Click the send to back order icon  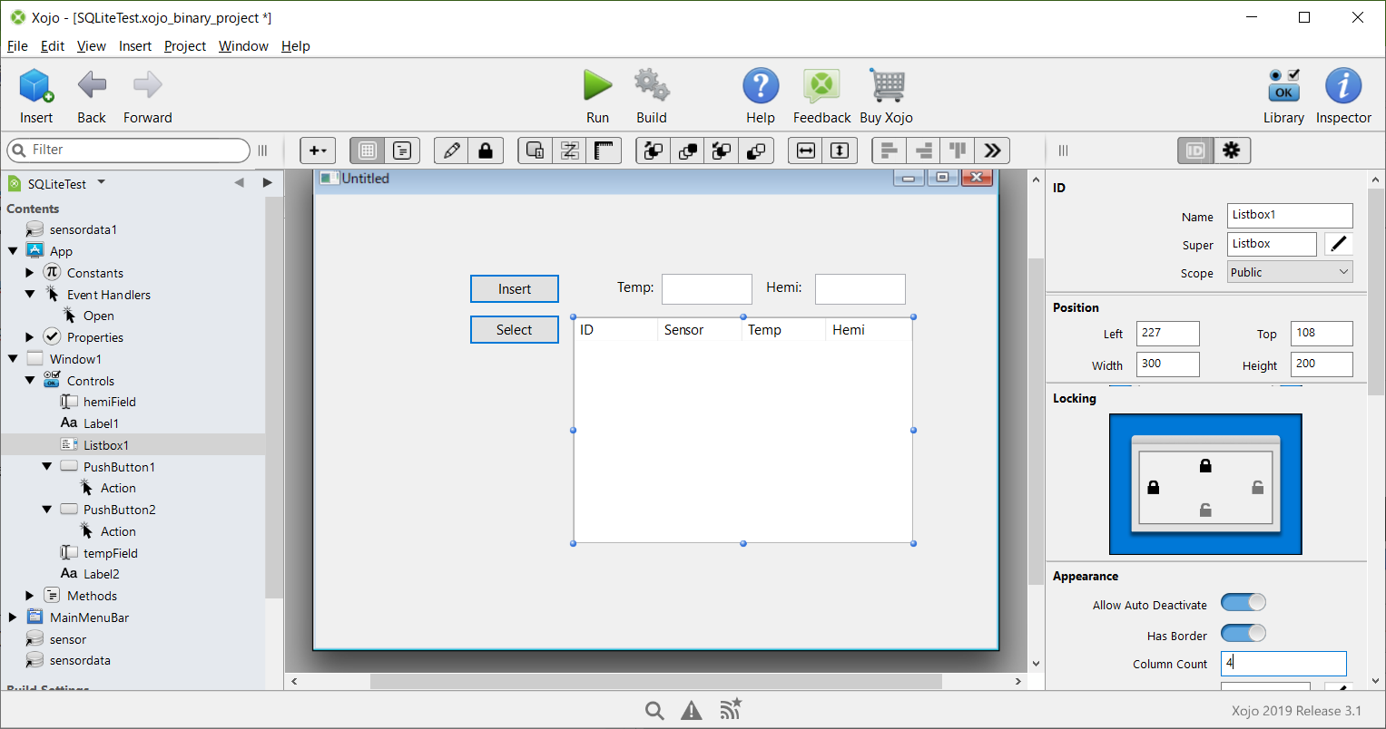tap(756, 151)
